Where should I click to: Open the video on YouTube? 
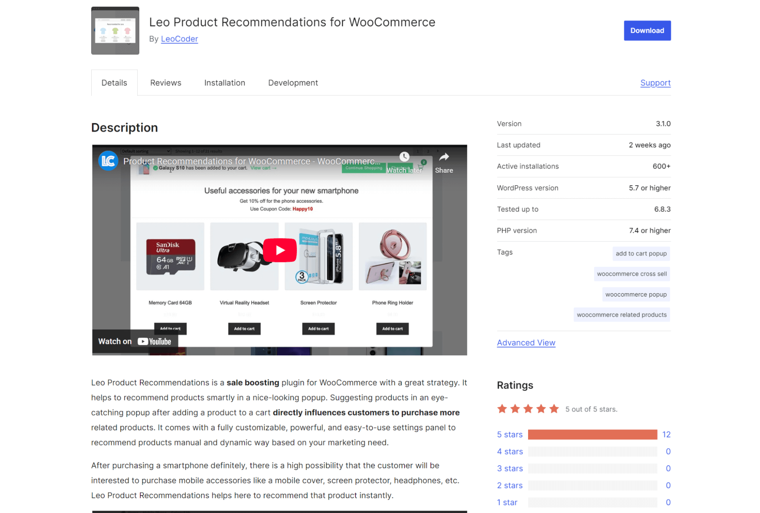135,341
